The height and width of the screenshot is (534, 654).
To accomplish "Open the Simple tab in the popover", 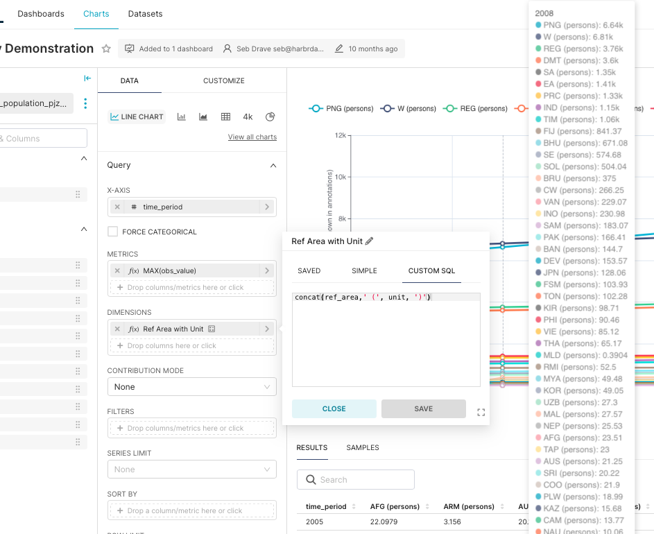I will point(364,270).
